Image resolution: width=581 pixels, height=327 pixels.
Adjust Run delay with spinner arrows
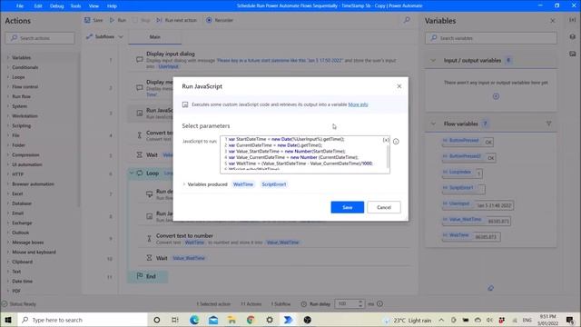[360, 304]
